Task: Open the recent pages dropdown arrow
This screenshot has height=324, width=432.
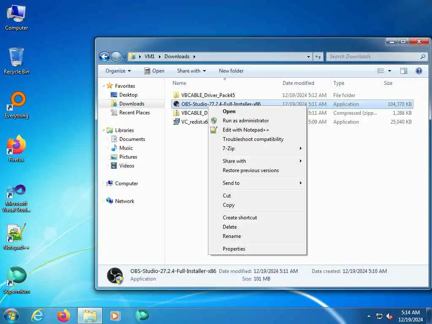Action: (x=124, y=57)
